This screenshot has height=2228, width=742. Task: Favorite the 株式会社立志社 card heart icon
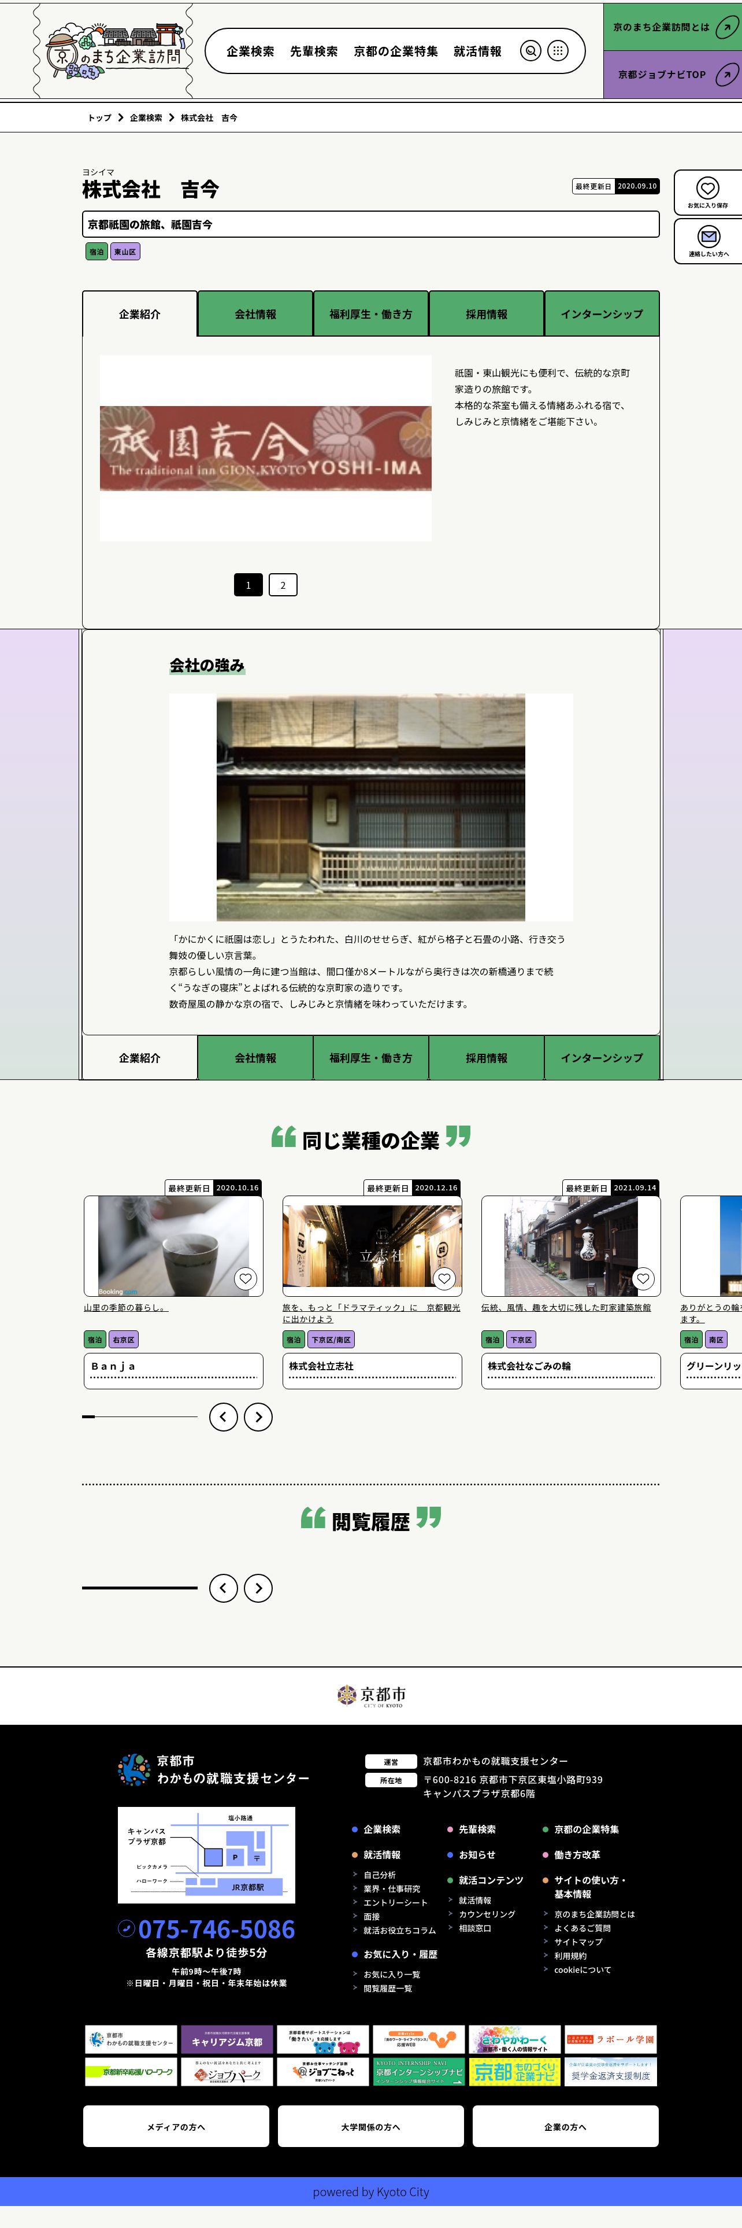click(444, 1278)
